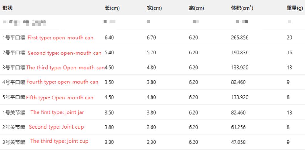Viewport: 305px width, 150px height.
Task: Click the length value 6.40
Action: pos(109,38)
